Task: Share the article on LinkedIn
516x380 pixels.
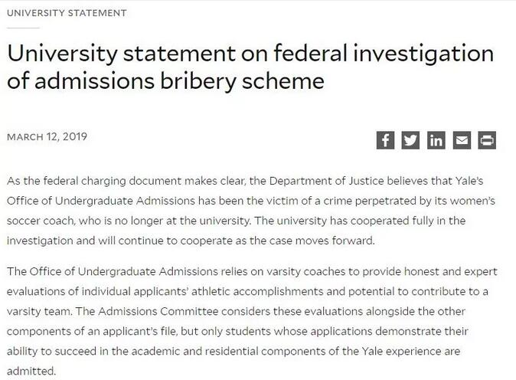Action: tap(436, 140)
